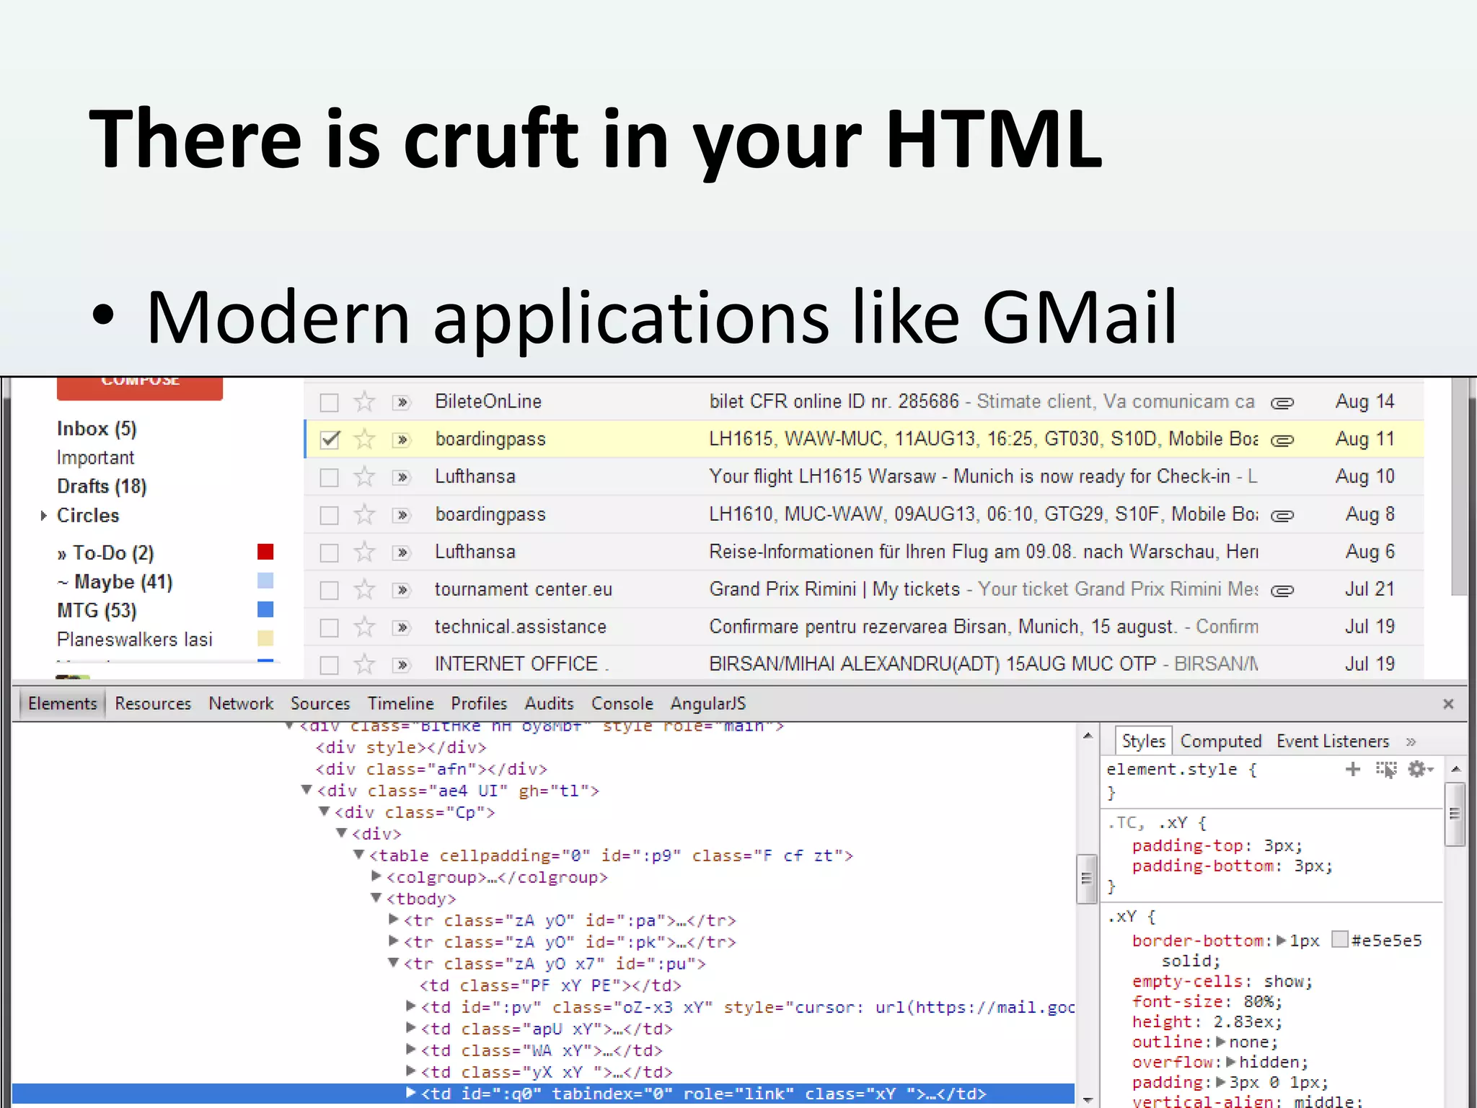
Task: Collapse the tbody node
Action: tap(376, 898)
